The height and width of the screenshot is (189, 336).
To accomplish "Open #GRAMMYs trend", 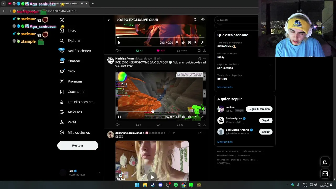I will 227,46.
